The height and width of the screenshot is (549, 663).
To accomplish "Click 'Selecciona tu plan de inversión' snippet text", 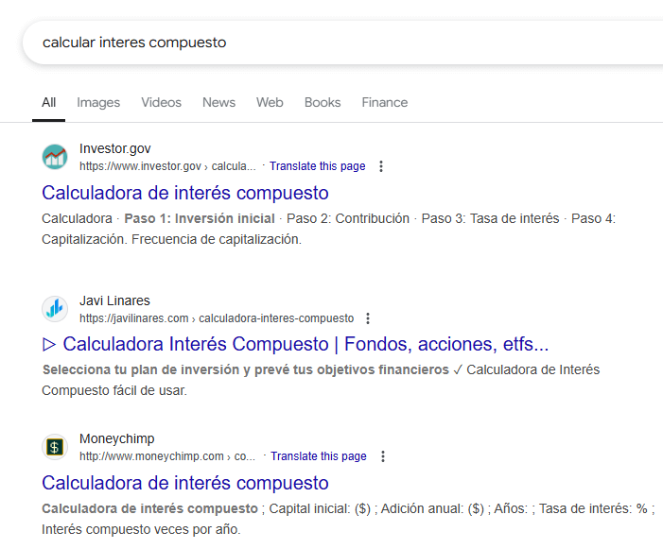I will (x=246, y=370).
